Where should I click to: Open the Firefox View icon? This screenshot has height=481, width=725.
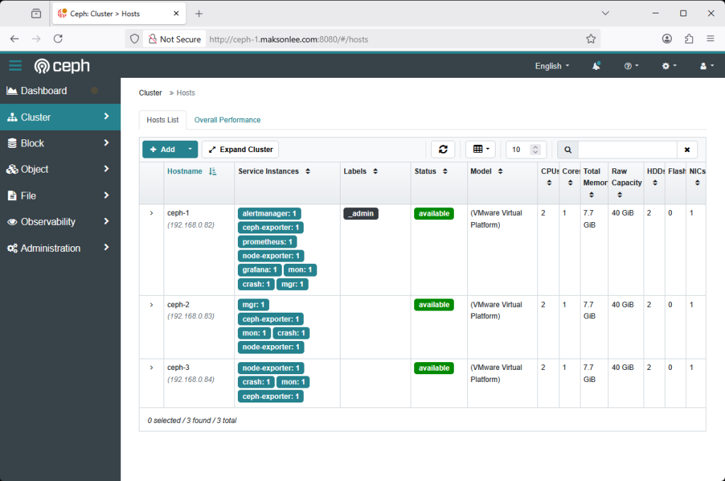[x=36, y=14]
